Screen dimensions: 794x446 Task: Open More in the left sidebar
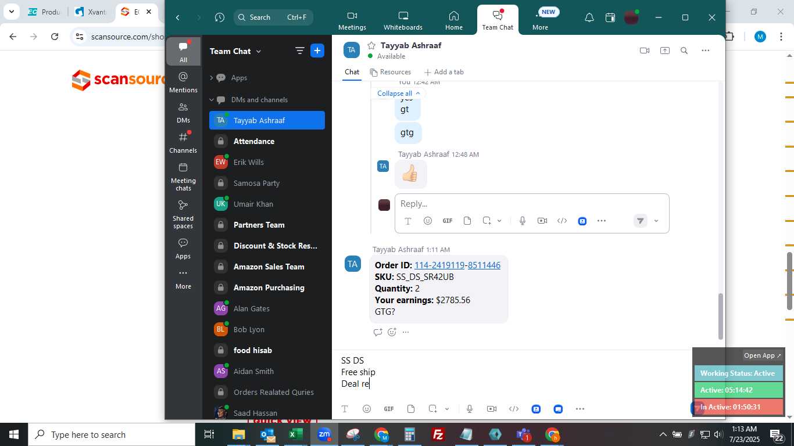183,278
